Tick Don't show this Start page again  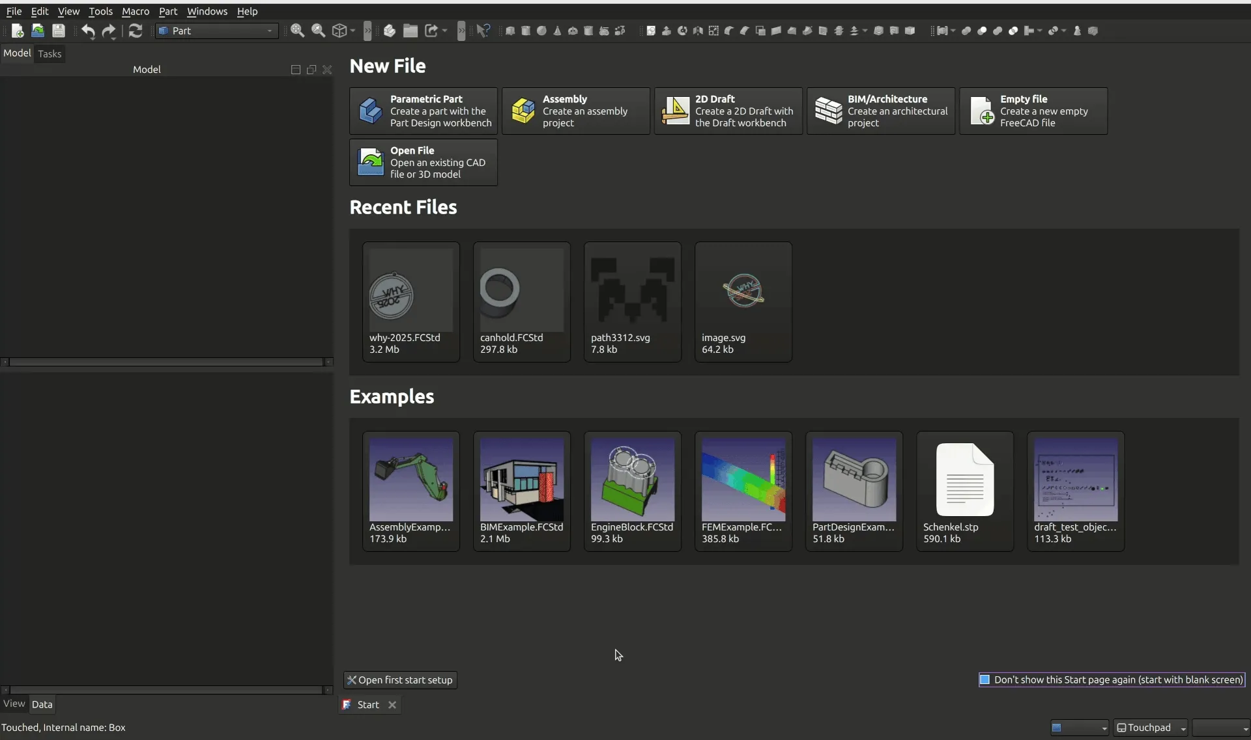coord(985,679)
